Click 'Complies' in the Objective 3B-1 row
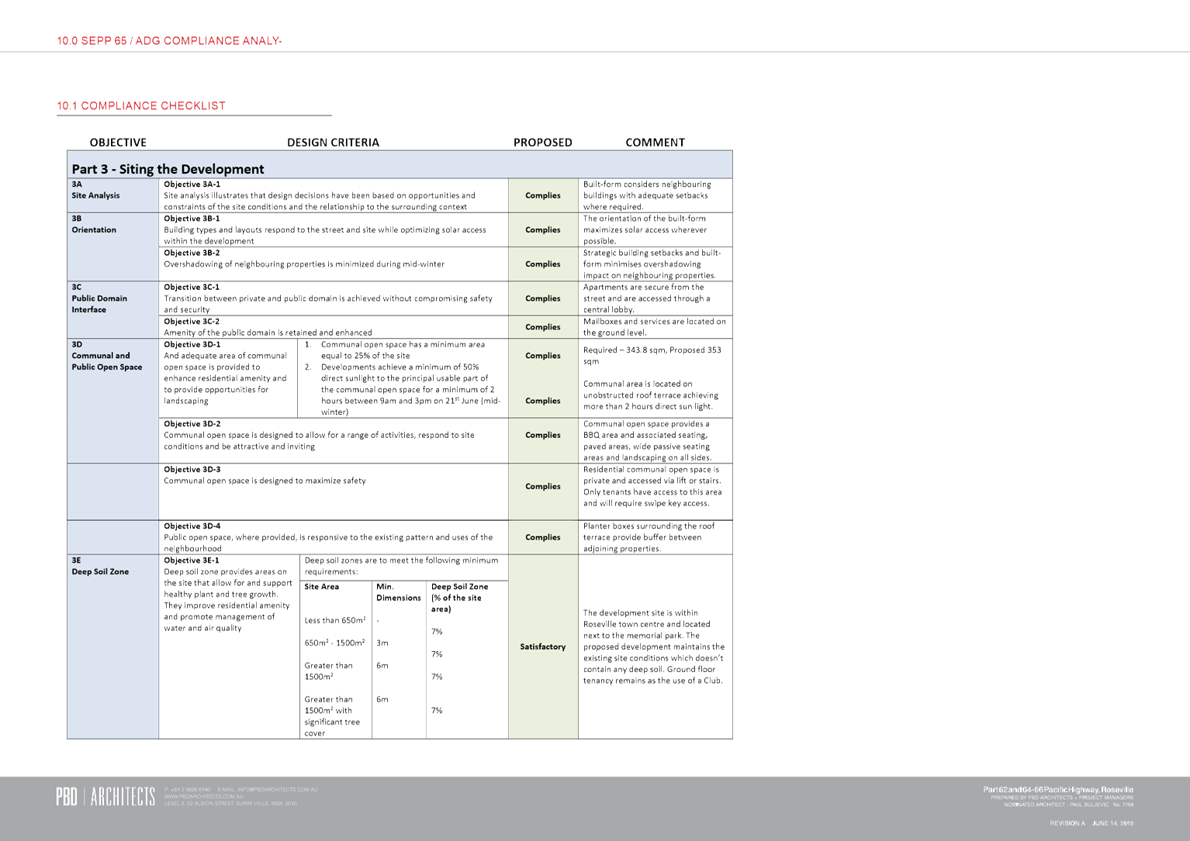 pos(543,230)
